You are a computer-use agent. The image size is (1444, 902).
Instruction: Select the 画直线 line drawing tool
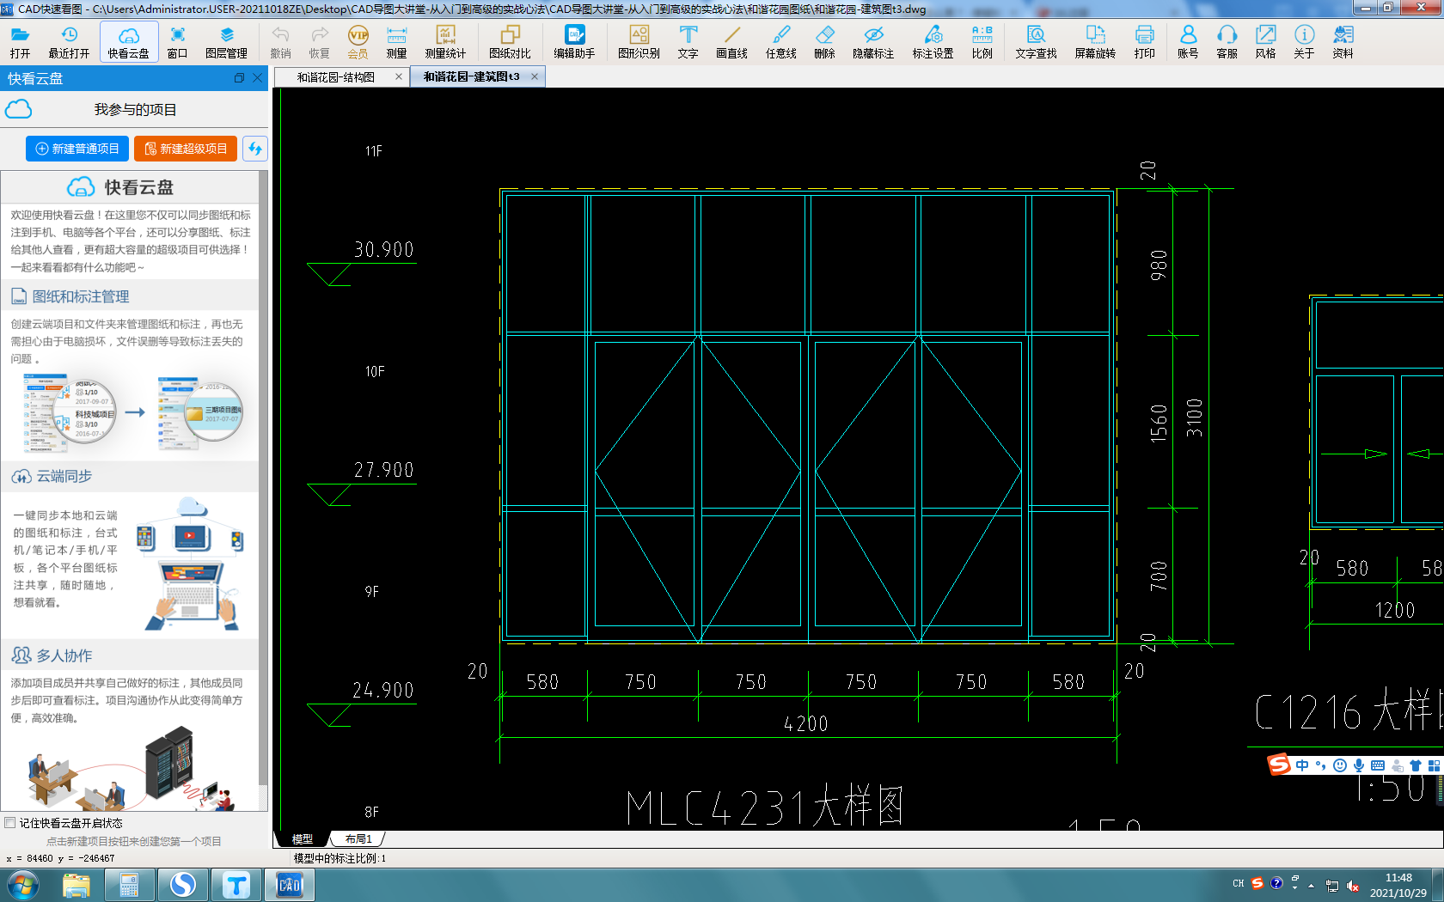click(x=731, y=41)
